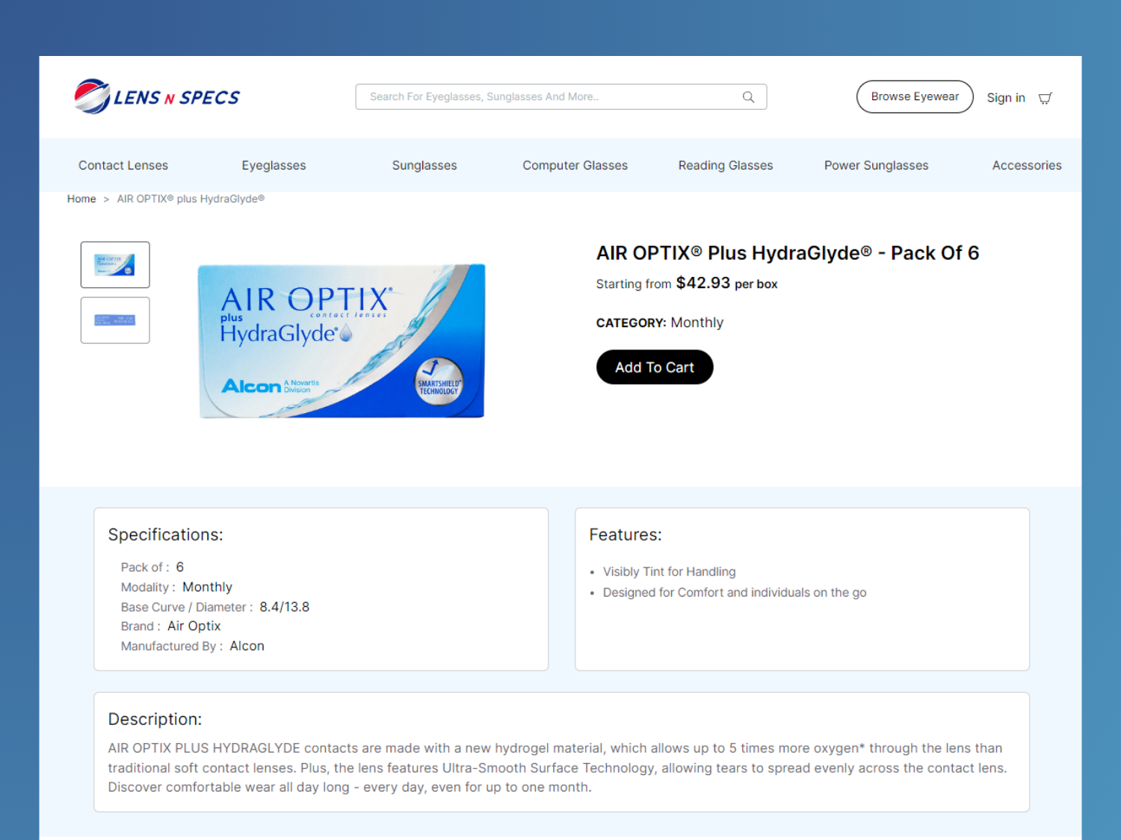This screenshot has height=840, width=1121.
Task: Select Sunglasses in the navigation bar
Action: (x=424, y=166)
